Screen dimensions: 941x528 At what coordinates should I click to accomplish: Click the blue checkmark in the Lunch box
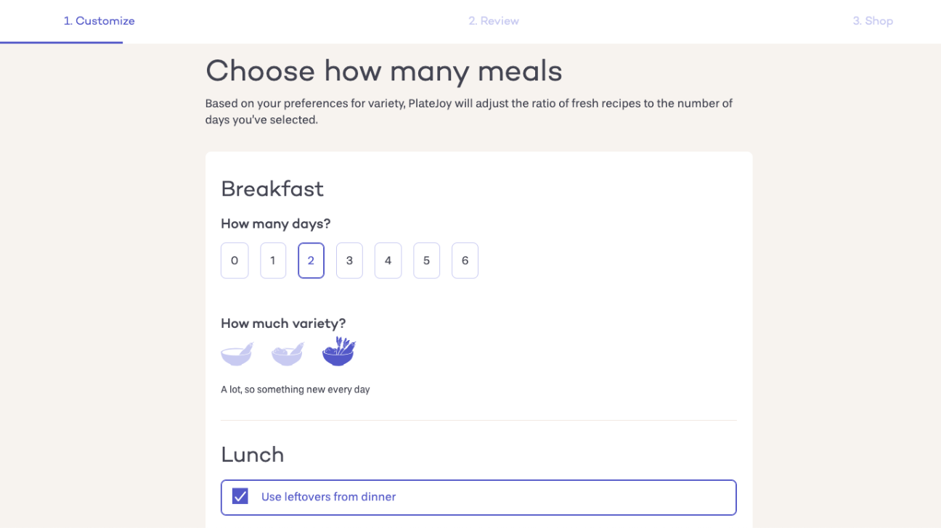[x=240, y=495]
